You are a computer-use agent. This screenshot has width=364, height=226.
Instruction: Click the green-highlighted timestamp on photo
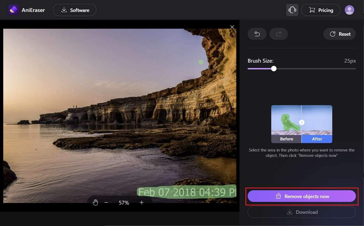click(x=186, y=192)
